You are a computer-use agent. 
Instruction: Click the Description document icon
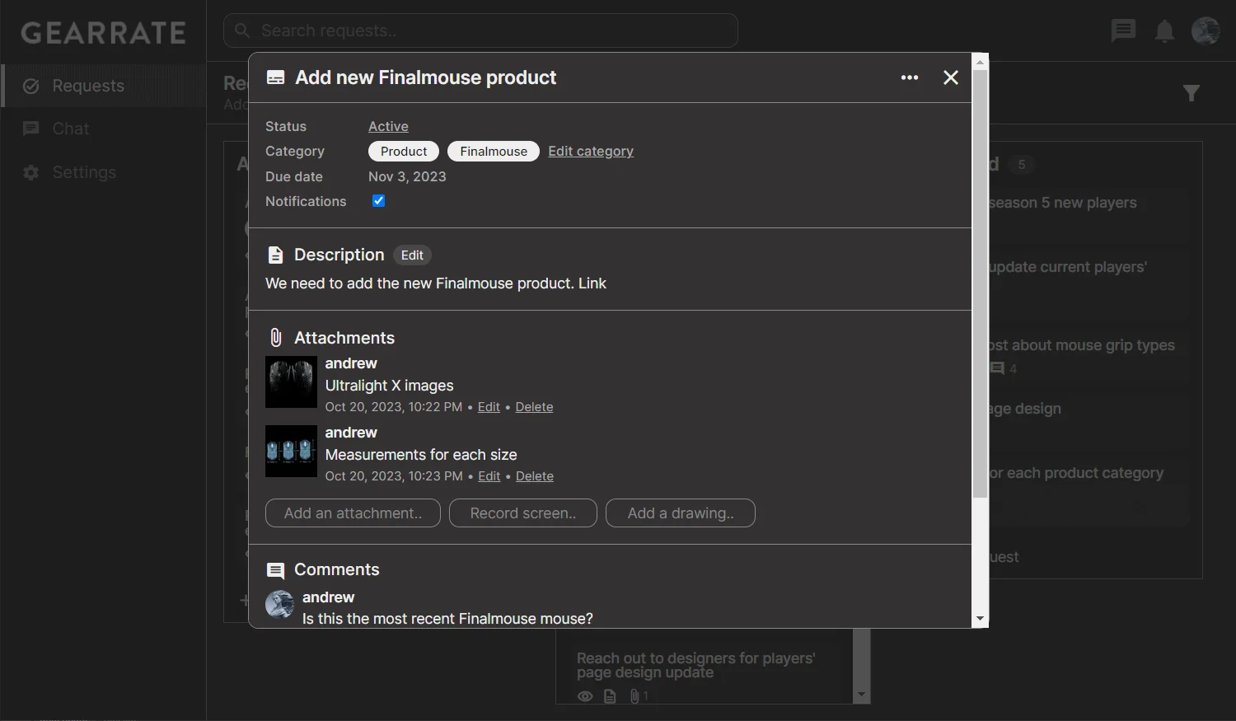tap(276, 255)
